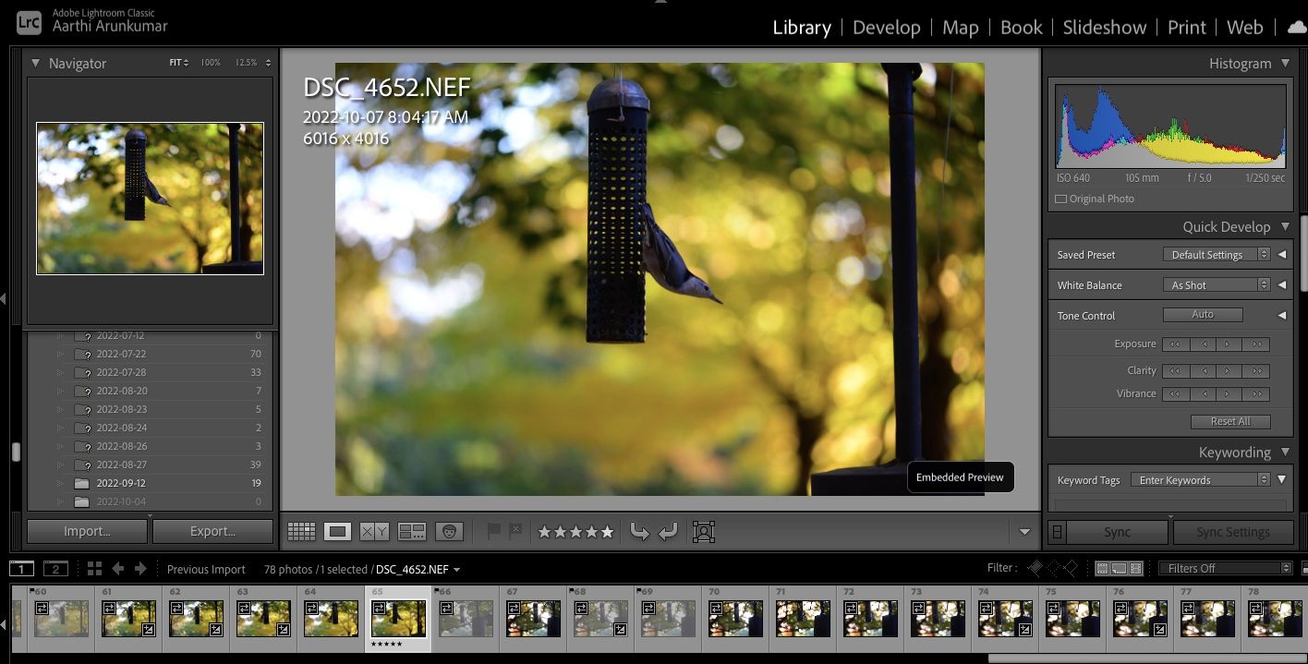This screenshot has width=1308, height=664.
Task: Expand Saved Preset section triangle
Action: click(1282, 255)
